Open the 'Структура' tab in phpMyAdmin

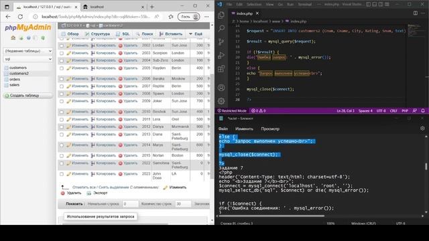click(97, 34)
